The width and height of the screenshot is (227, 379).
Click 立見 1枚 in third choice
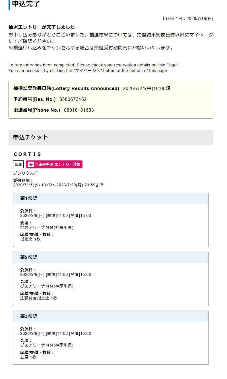pos(28,357)
